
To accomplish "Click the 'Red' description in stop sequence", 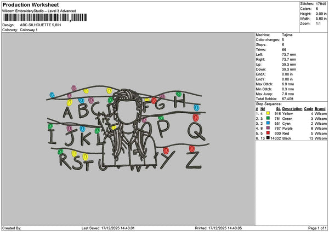I will [286, 133].
